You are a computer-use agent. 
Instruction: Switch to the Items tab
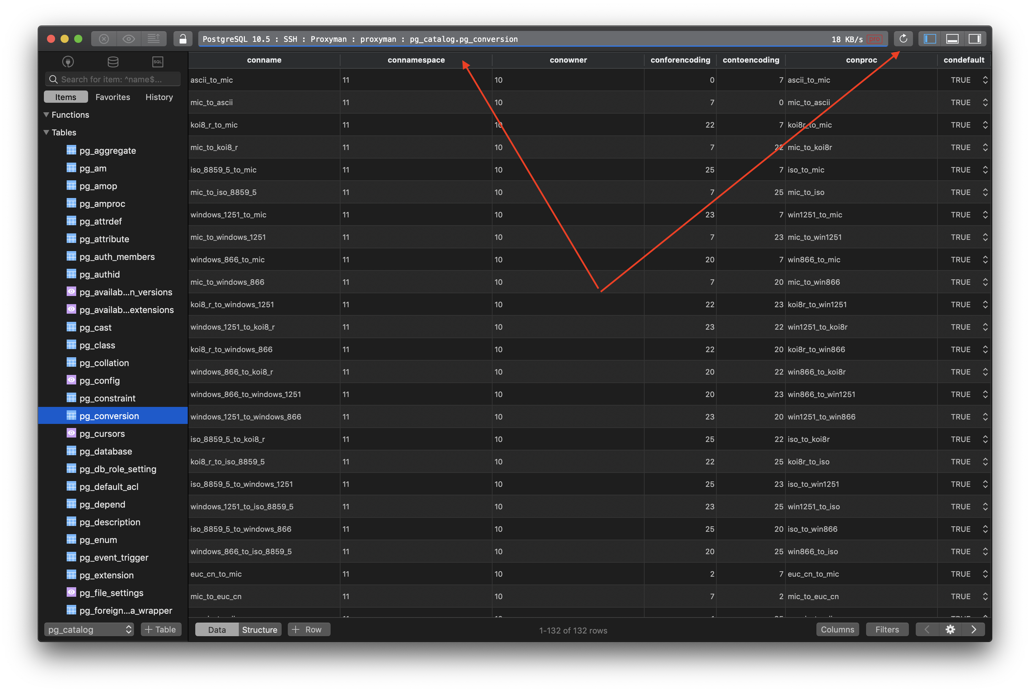66,97
